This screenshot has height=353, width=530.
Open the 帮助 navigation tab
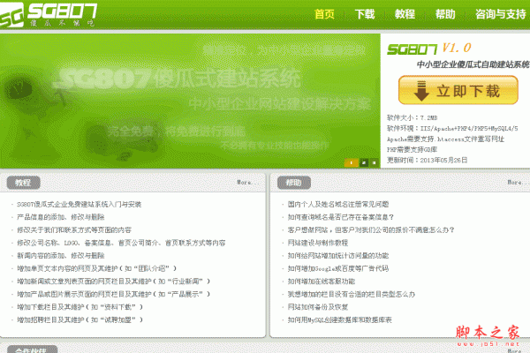click(445, 14)
